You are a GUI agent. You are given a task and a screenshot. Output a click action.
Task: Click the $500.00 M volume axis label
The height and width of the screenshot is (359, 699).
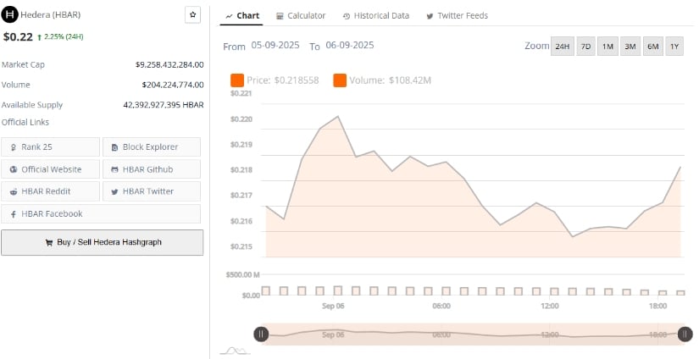(242, 274)
